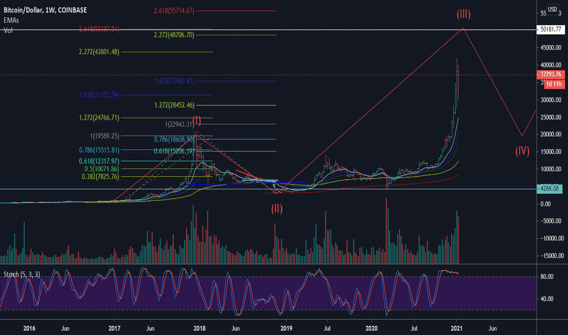Select the 1.272(24766.71) Fibonacci level label
The width and height of the screenshot is (568, 335).
point(99,118)
